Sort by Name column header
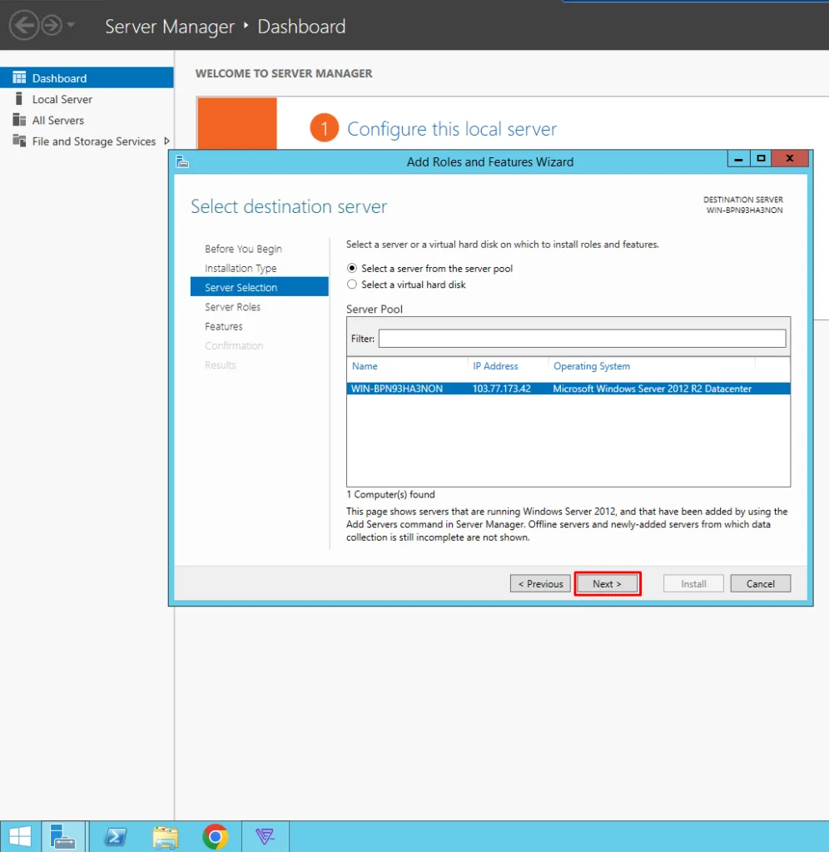 click(x=365, y=366)
